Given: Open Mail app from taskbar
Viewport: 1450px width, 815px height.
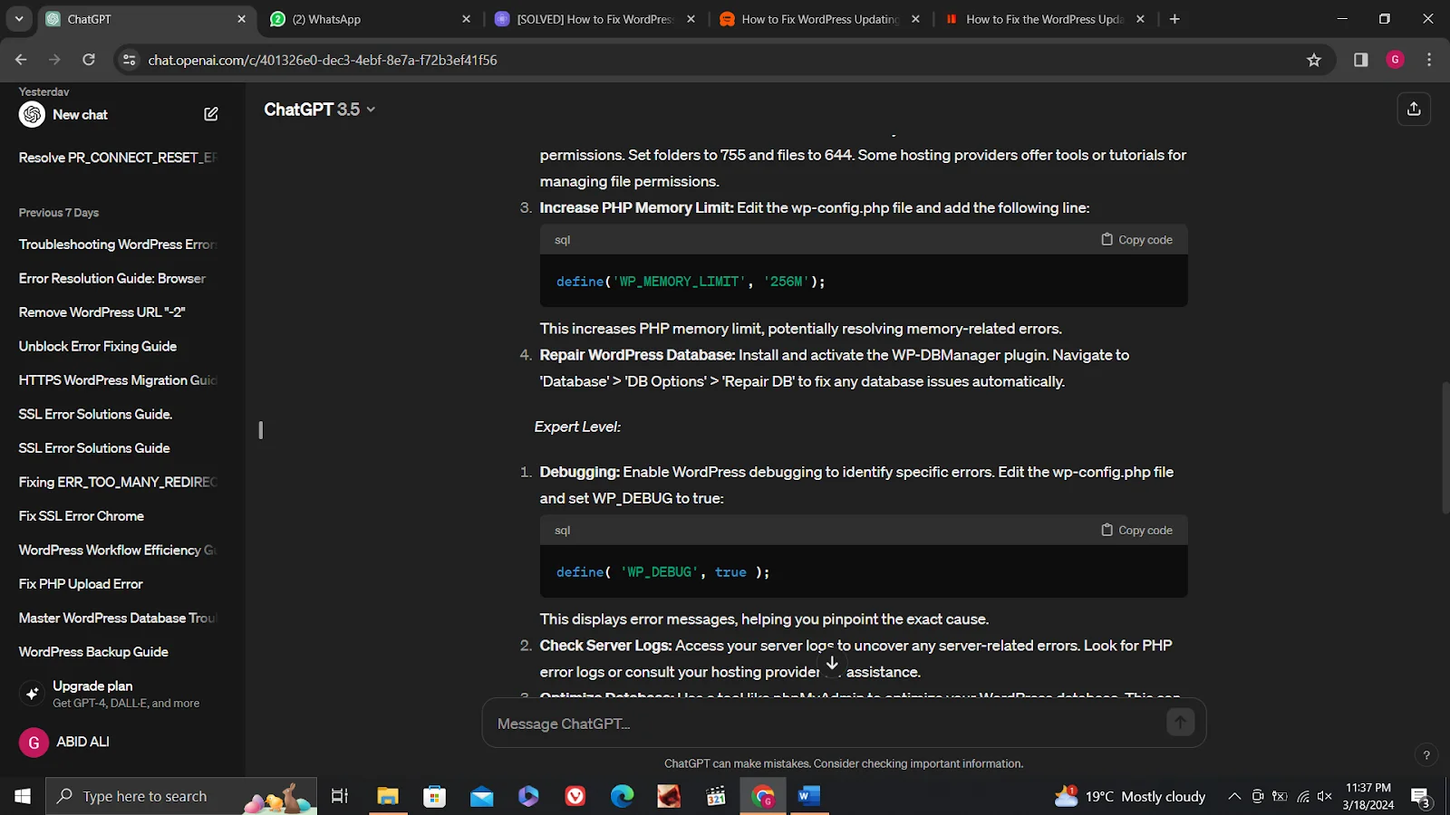Looking at the screenshot, I should pos(482,796).
